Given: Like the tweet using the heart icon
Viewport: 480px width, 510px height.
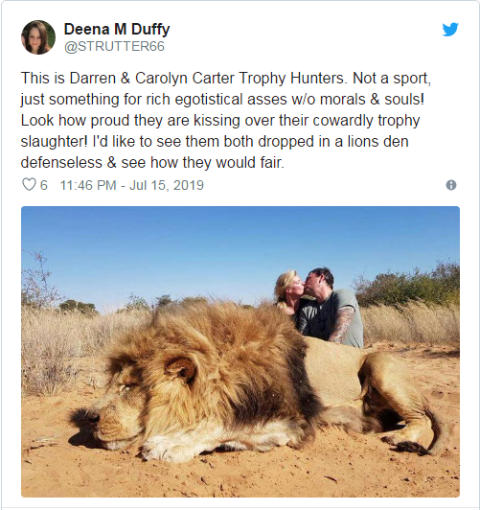Looking at the screenshot, I should pyautogui.click(x=29, y=185).
